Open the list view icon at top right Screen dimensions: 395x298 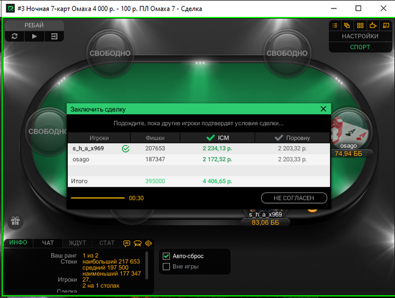335,25
